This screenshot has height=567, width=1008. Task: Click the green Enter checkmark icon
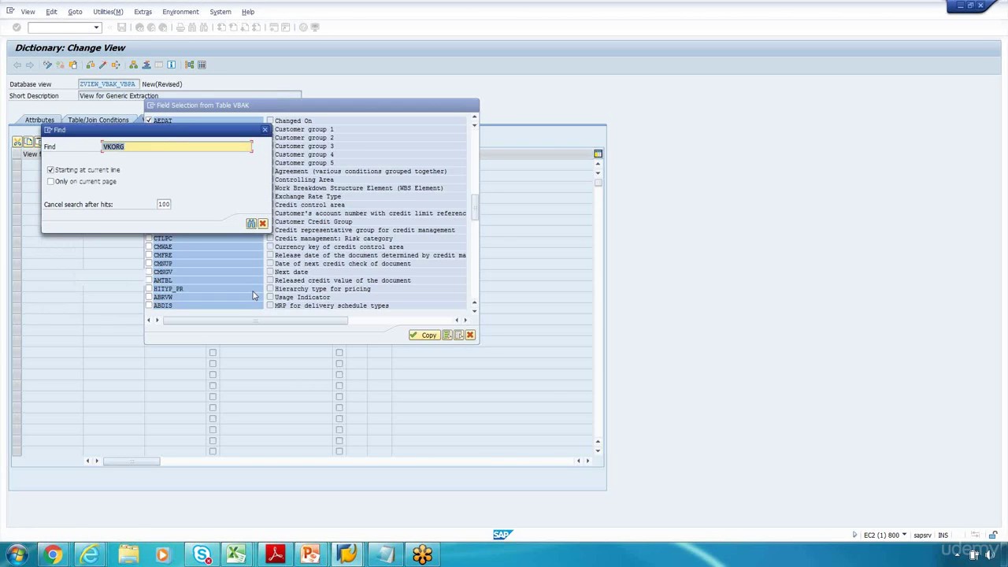[x=17, y=28]
